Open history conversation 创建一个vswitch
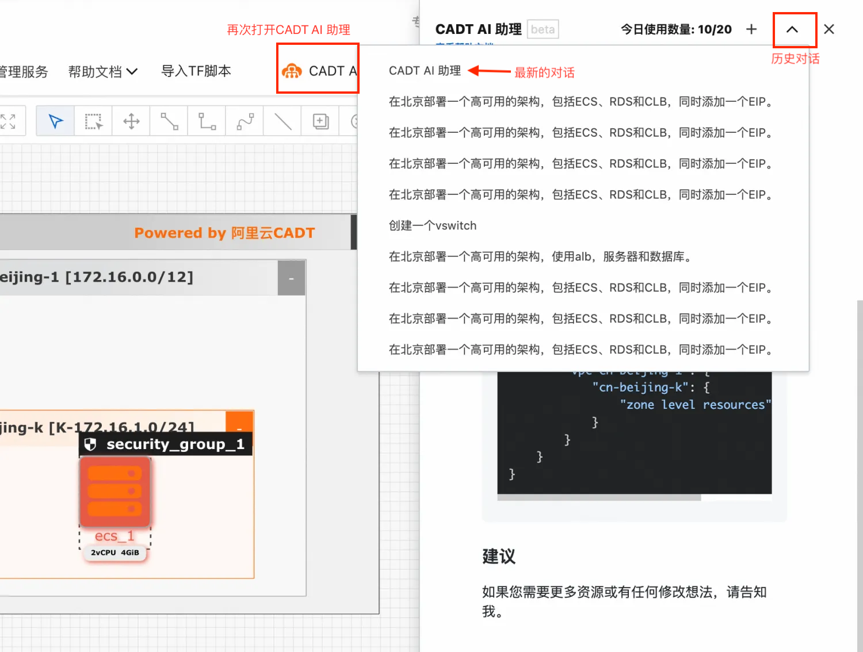The width and height of the screenshot is (863, 652). pyautogui.click(x=433, y=225)
